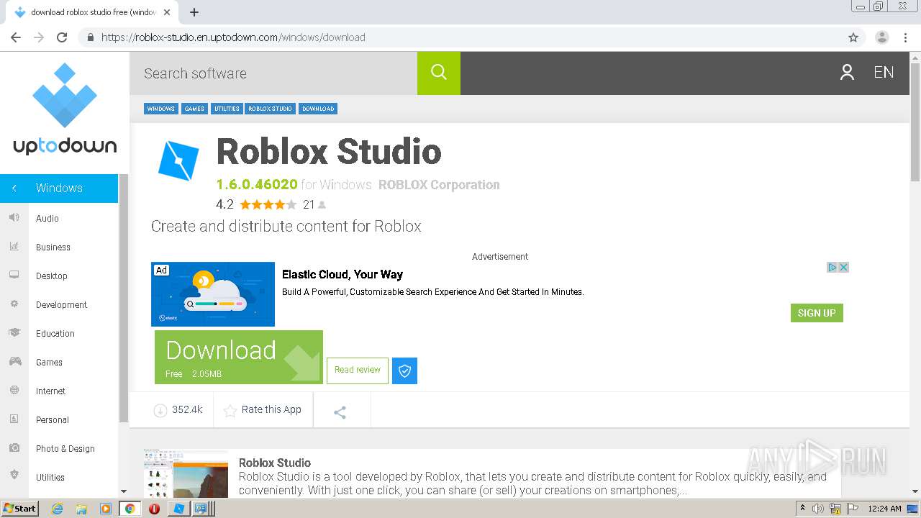The width and height of the screenshot is (921, 518).
Task: Switch to the download roblox studio tab
Action: [x=92, y=12]
